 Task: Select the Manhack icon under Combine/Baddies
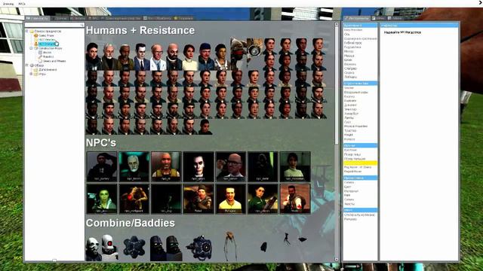coord(134,247)
